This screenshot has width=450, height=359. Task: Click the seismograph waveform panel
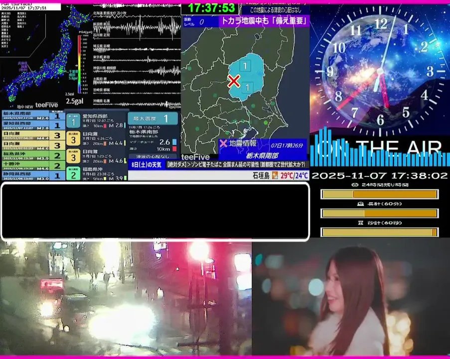point(137,56)
